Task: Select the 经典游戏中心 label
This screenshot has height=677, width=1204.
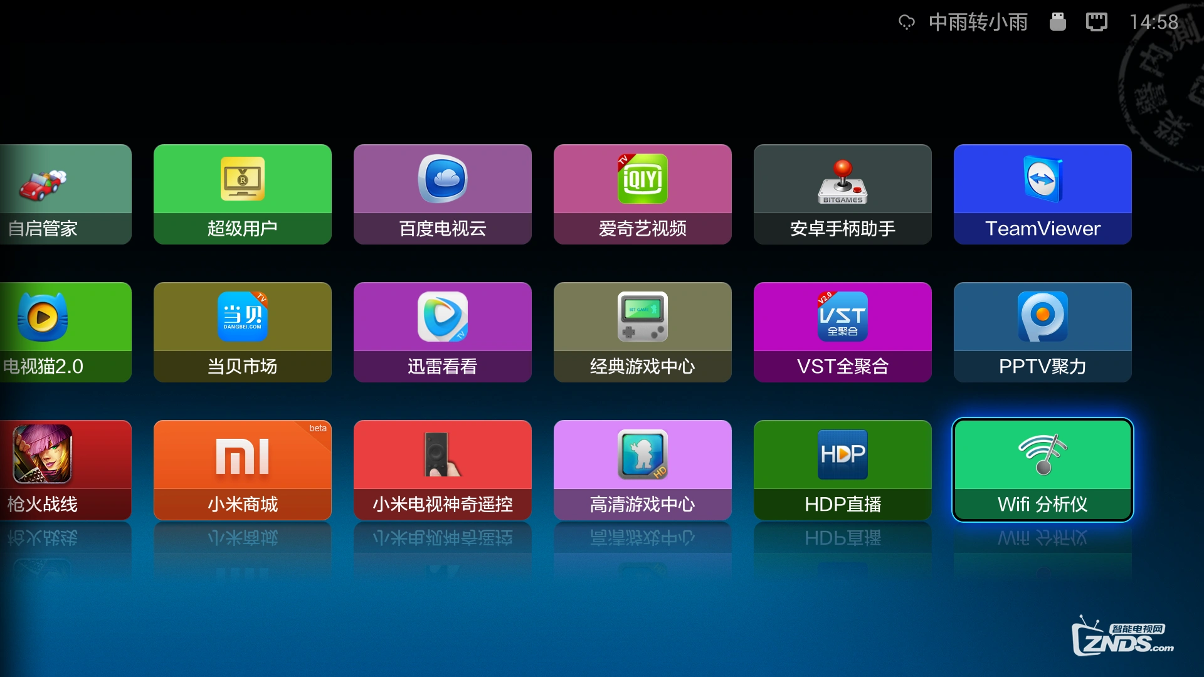Action: click(643, 366)
